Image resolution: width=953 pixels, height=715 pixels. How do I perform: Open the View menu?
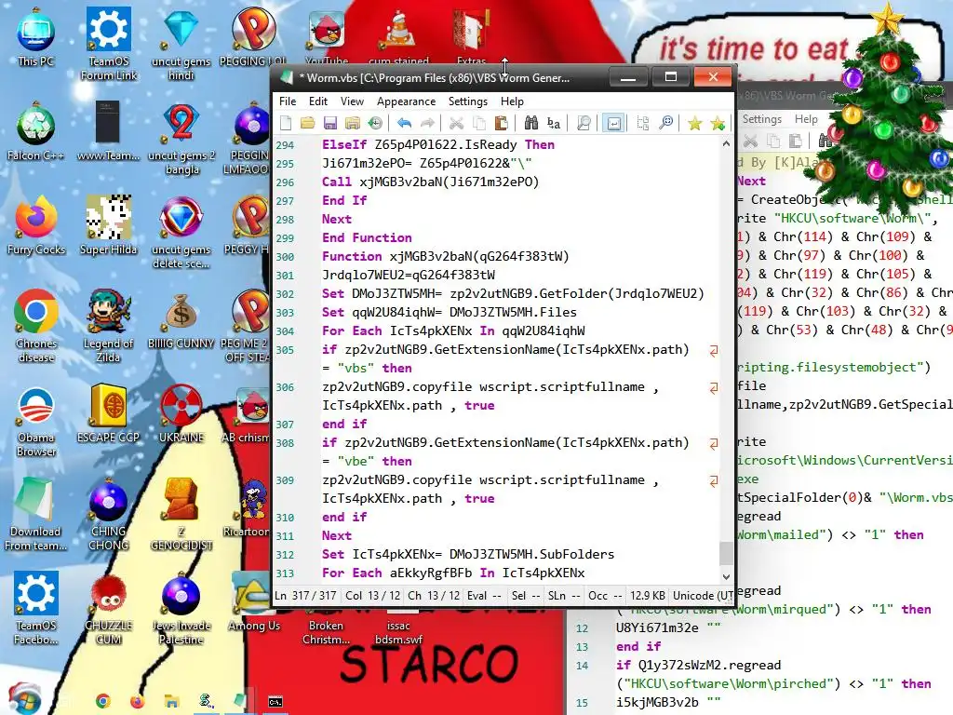click(x=352, y=101)
